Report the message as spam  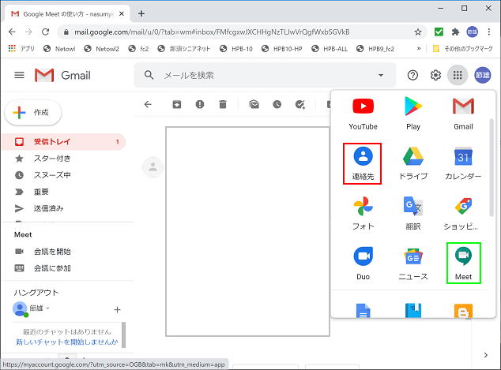click(x=200, y=104)
